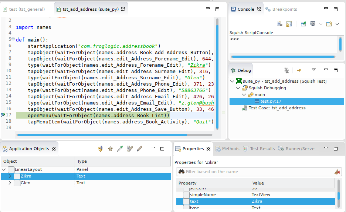
Task: Click Display Selected Console icon
Action: pos(313,24)
